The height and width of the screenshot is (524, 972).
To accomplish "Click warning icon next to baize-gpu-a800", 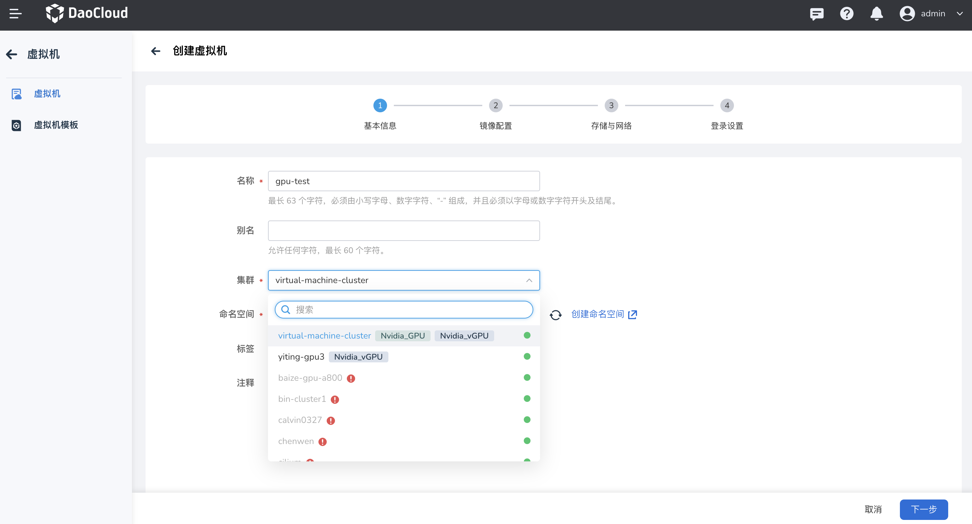I will pyautogui.click(x=351, y=379).
